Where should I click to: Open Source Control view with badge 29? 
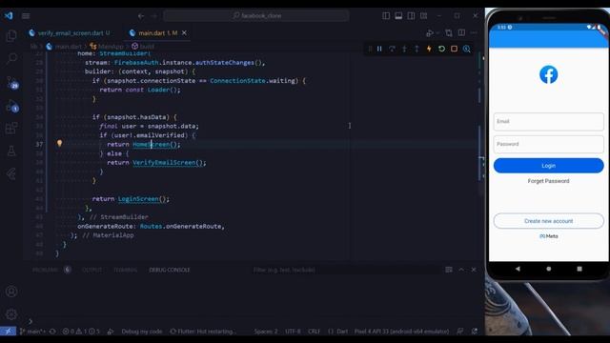point(12,83)
